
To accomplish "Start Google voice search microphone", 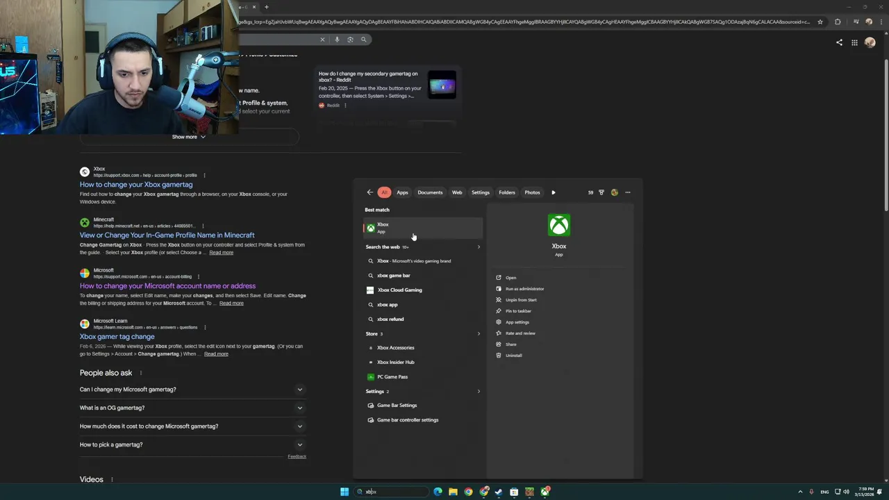I will pos(337,40).
